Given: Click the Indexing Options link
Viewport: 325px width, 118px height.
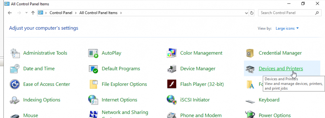Looking at the screenshot, I should 42,100.
